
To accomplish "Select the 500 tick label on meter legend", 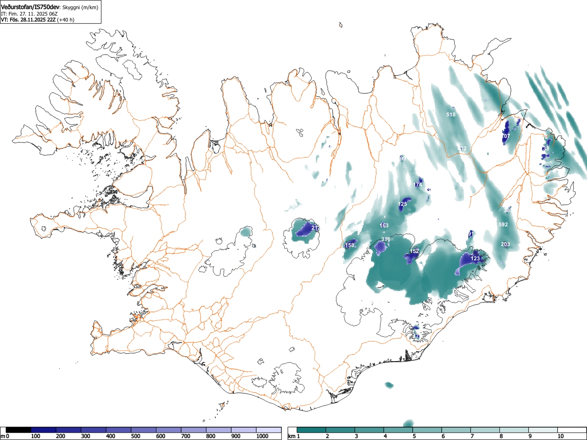I will (x=135, y=436).
